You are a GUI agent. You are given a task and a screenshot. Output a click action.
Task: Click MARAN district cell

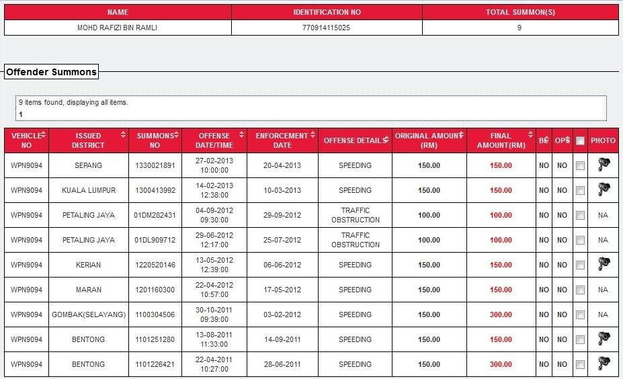89,290
